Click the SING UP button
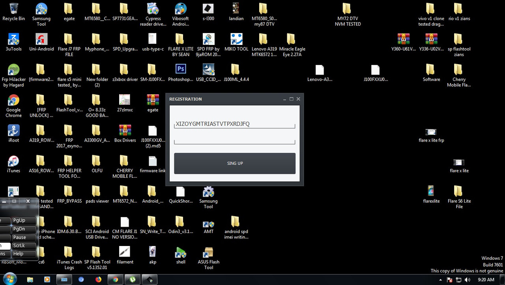Viewport: 505px width, 285px height. click(235, 163)
